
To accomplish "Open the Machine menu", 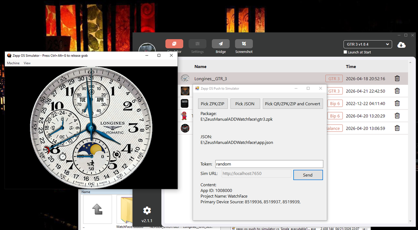I will pyautogui.click(x=13, y=63).
